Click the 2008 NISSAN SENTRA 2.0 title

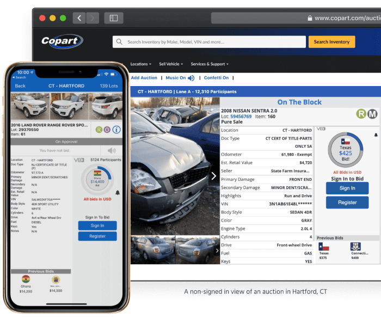click(249, 111)
